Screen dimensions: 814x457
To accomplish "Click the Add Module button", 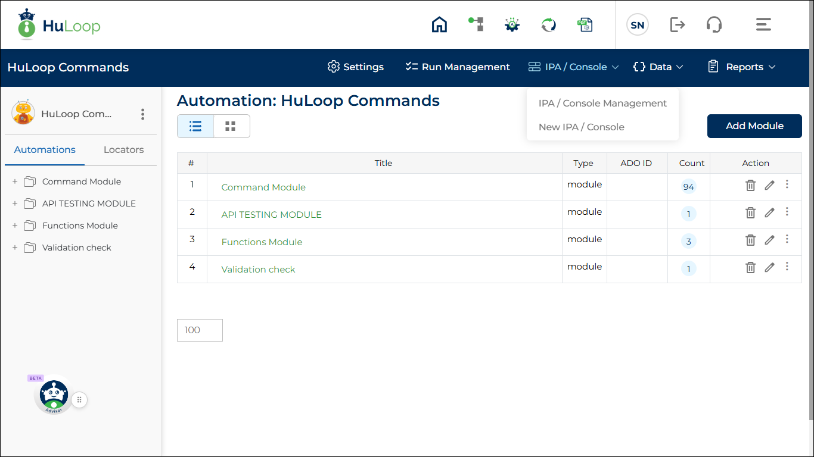I will [x=754, y=126].
